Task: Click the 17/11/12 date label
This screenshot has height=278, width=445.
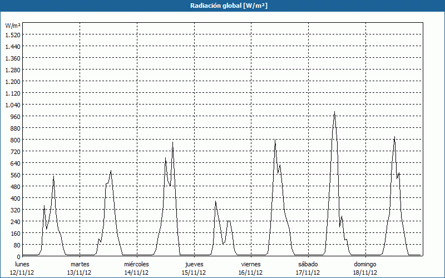Action: pos(308,272)
